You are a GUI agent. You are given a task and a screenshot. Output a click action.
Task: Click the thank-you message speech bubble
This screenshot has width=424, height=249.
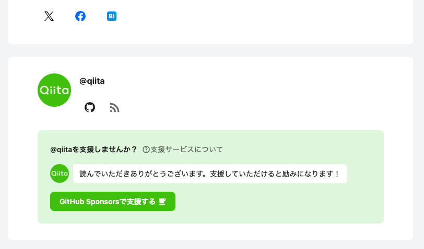coord(210,174)
